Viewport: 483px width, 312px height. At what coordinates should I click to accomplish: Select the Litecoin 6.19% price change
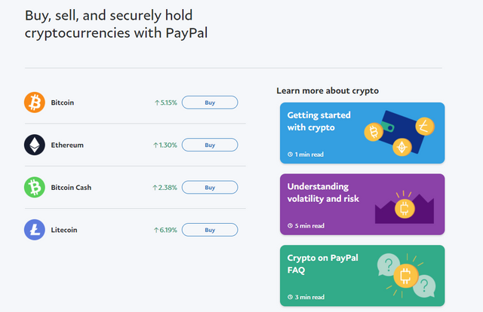pyautogui.click(x=165, y=230)
